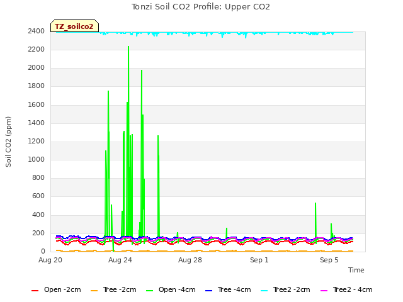Click the magenta Tree2 - 4cm legend swatch

[324, 291]
